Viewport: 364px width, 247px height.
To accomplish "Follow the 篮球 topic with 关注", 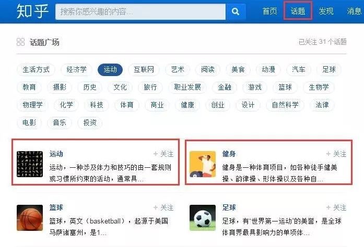I will 163,207.
